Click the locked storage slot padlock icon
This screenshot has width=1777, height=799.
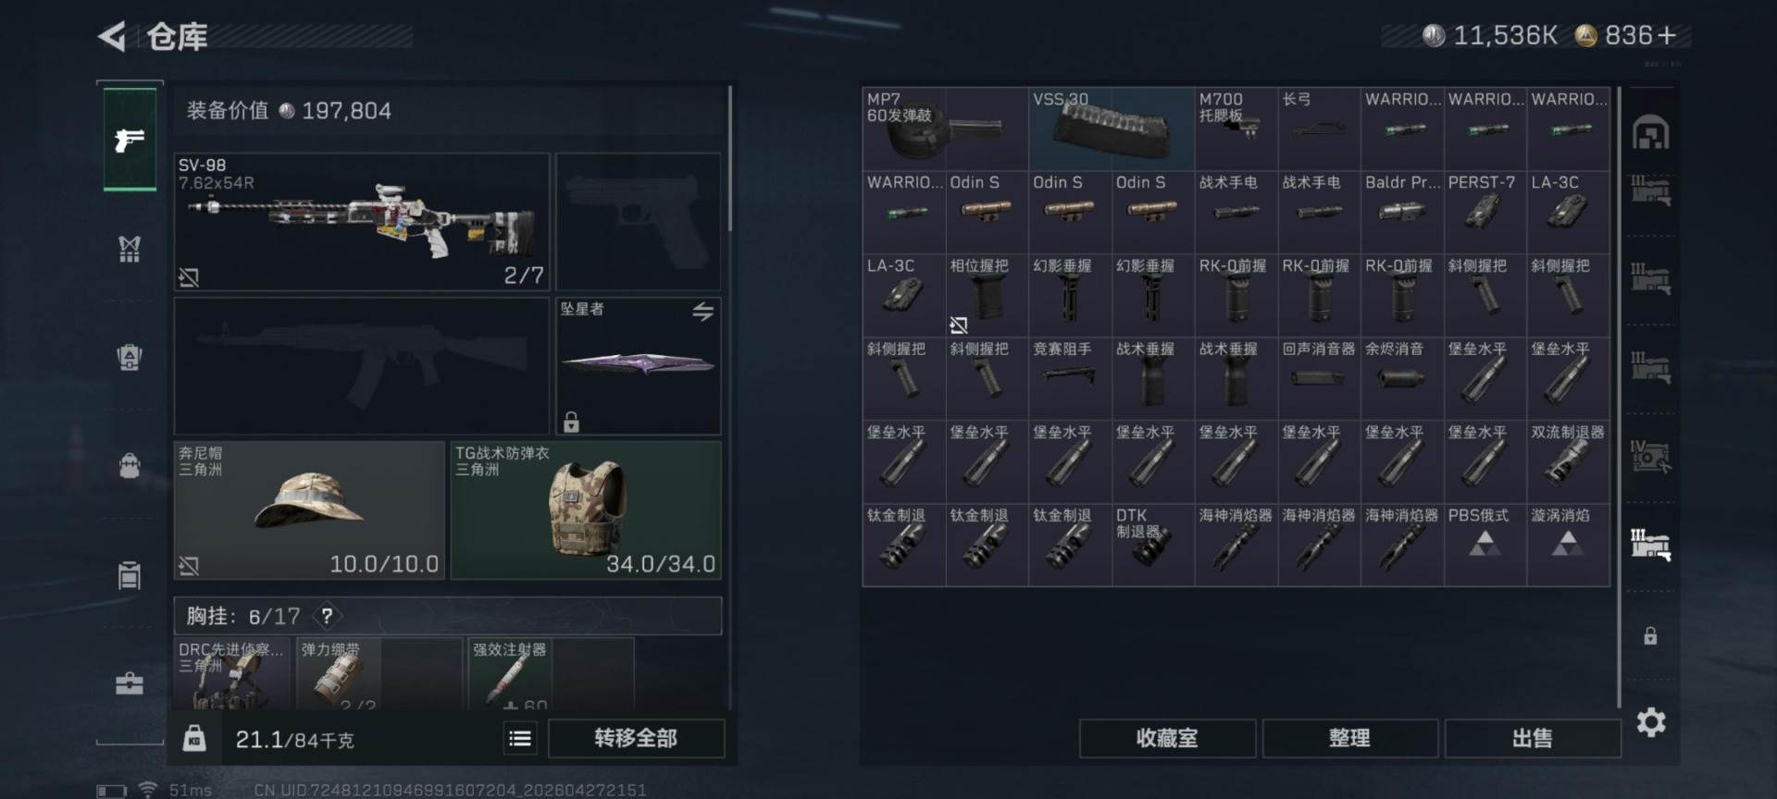tap(1650, 636)
